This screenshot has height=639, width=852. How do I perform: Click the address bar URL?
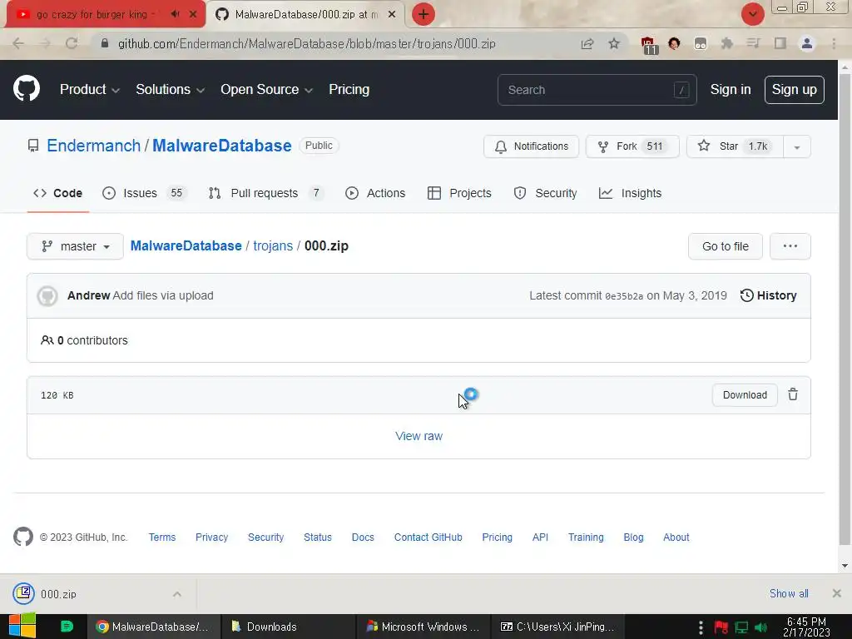(306, 43)
